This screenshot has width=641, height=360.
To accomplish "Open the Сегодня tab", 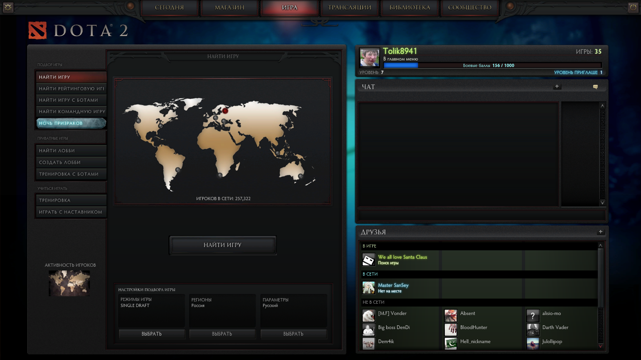I will tap(169, 7).
